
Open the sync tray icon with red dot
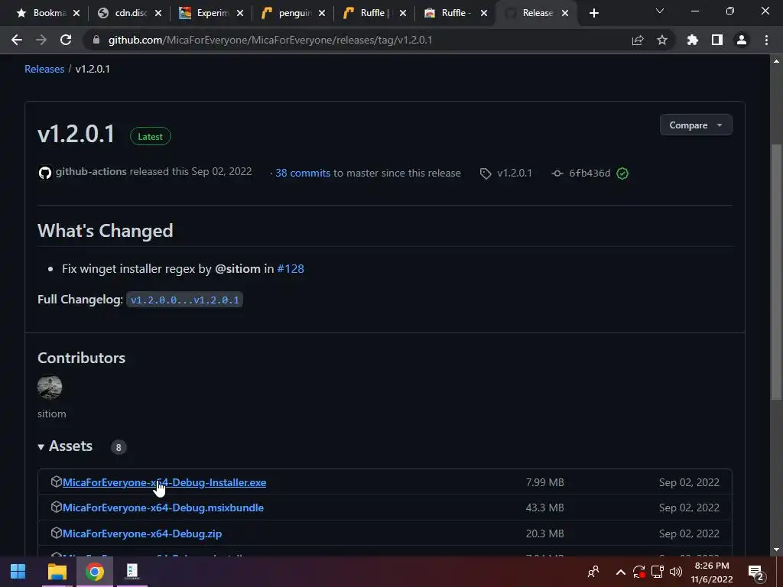[x=638, y=572]
